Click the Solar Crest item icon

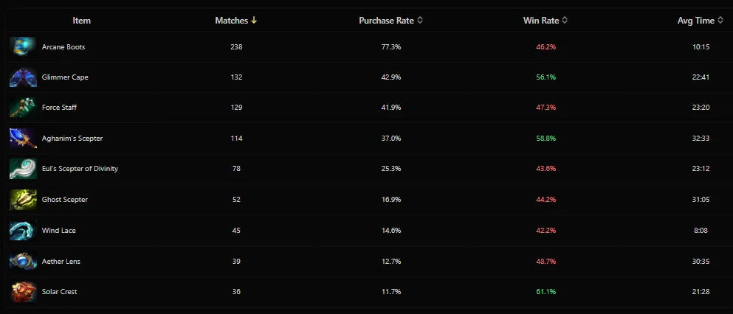pyautogui.click(x=22, y=292)
